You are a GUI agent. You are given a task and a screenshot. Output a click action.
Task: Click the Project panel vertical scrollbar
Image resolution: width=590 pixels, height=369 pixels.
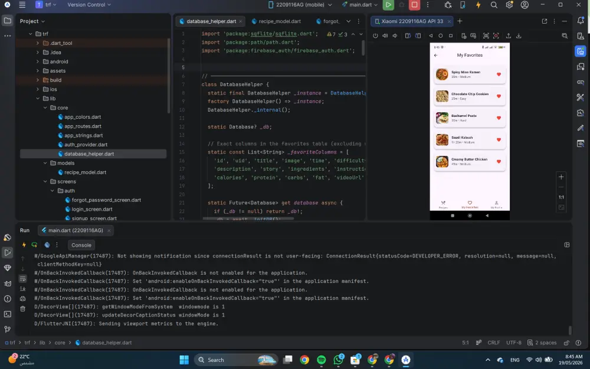(x=168, y=76)
